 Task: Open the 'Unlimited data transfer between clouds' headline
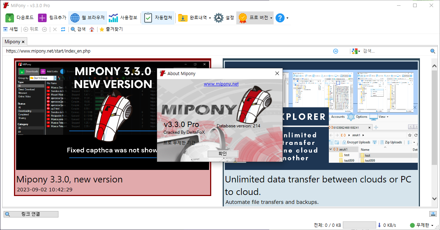[318, 185]
